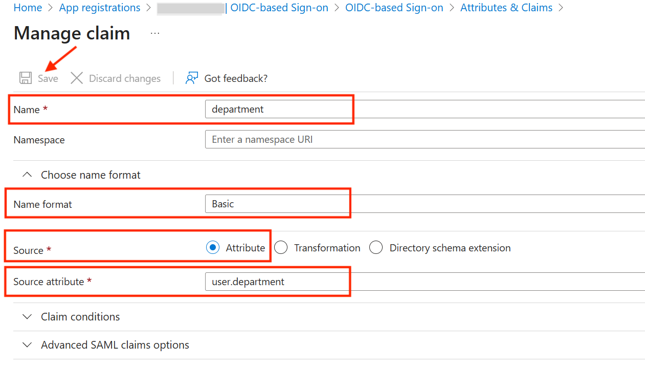Choose Directory schema extension radio option
The height and width of the screenshot is (365, 645).
(376, 248)
